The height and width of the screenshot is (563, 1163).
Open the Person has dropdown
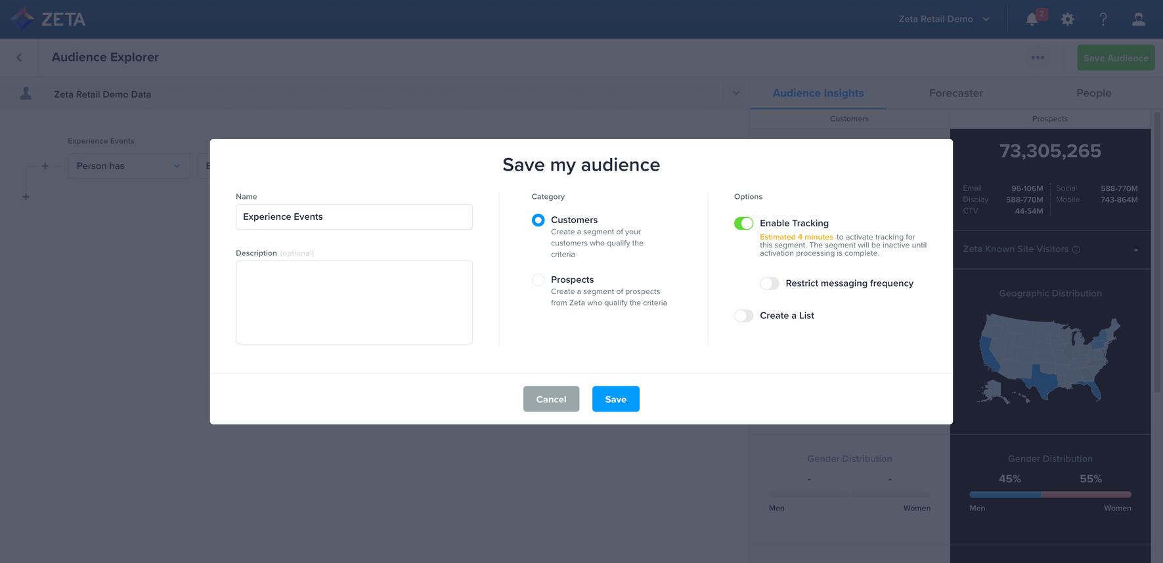128,166
